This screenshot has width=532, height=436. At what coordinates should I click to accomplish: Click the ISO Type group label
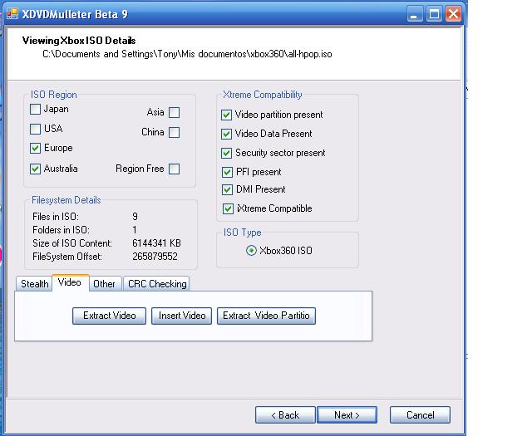coord(242,233)
